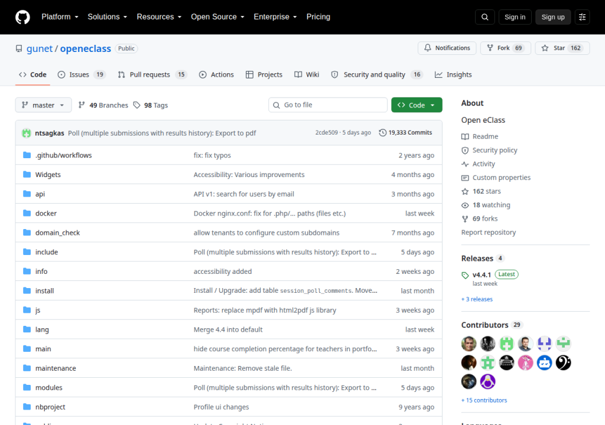Open the pink contributor avatar
The width and height of the screenshot is (605, 425).
tap(525, 362)
